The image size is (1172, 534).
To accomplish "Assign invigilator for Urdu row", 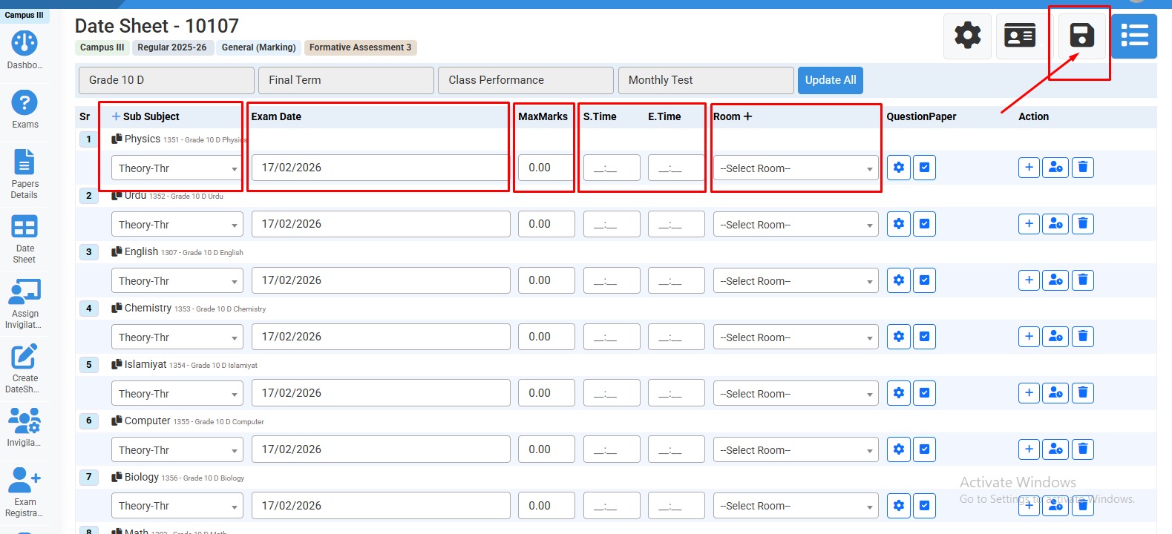I will coord(1055,224).
